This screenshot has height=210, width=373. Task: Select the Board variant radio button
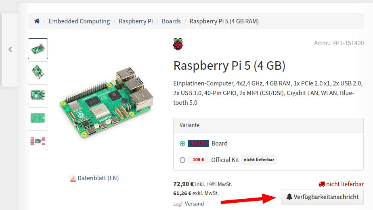182,143
